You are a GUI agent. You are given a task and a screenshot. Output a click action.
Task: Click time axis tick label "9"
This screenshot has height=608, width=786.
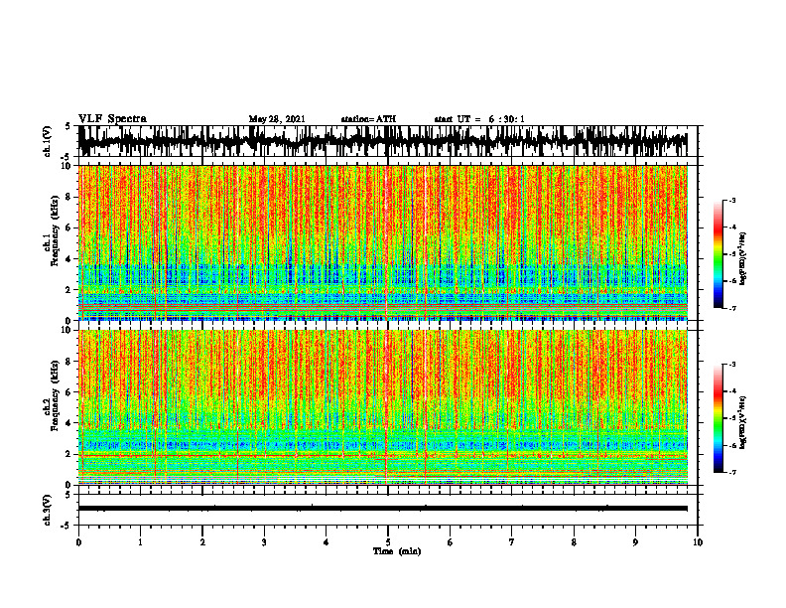click(635, 542)
